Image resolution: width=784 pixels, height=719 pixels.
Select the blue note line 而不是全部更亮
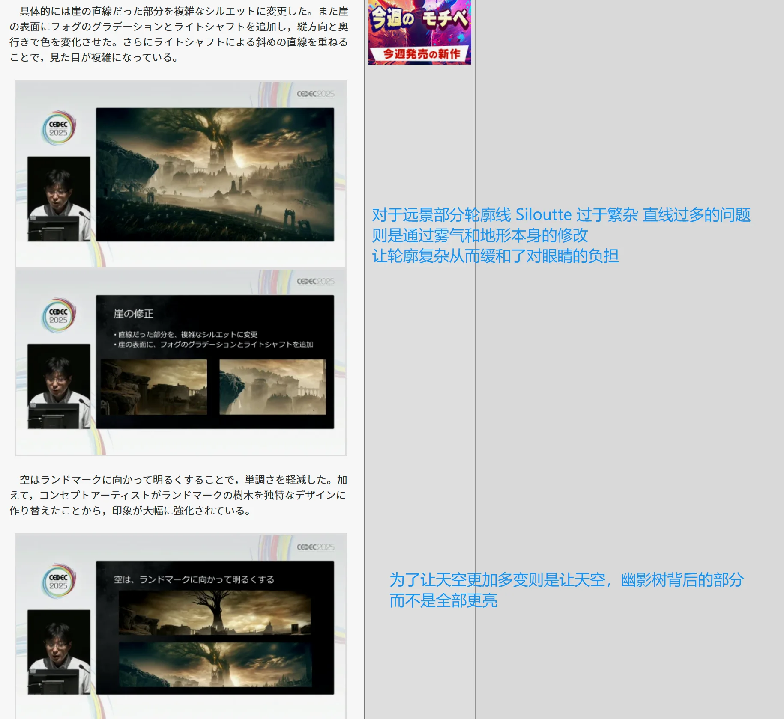(443, 600)
